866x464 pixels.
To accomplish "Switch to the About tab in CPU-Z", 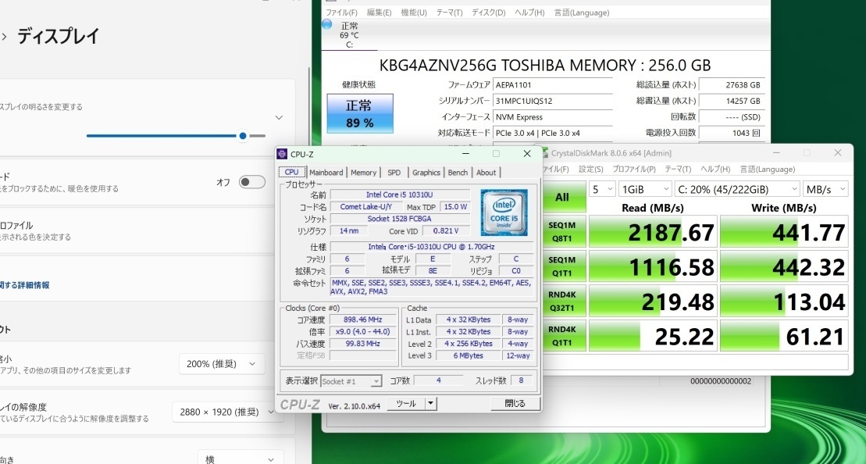I will 486,173.
